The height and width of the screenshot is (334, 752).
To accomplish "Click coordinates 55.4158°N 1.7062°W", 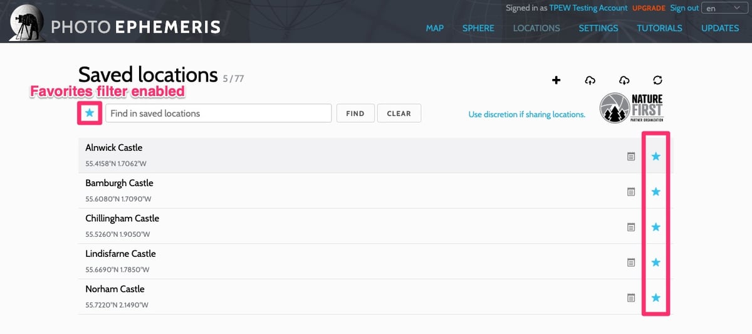I will [117, 164].
